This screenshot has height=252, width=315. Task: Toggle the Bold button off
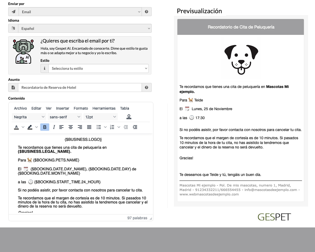(45, 127)
